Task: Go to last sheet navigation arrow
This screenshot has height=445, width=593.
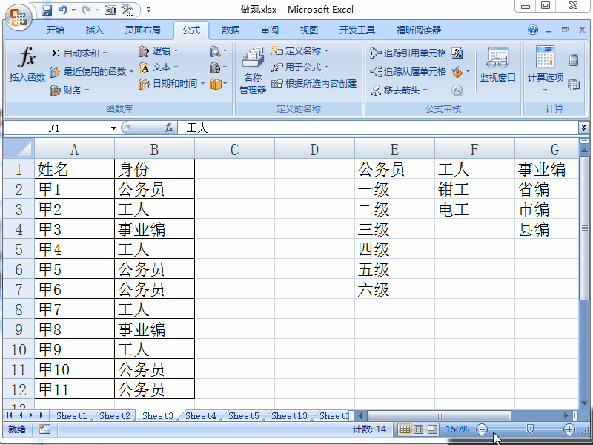Action: tap(42, 415)
